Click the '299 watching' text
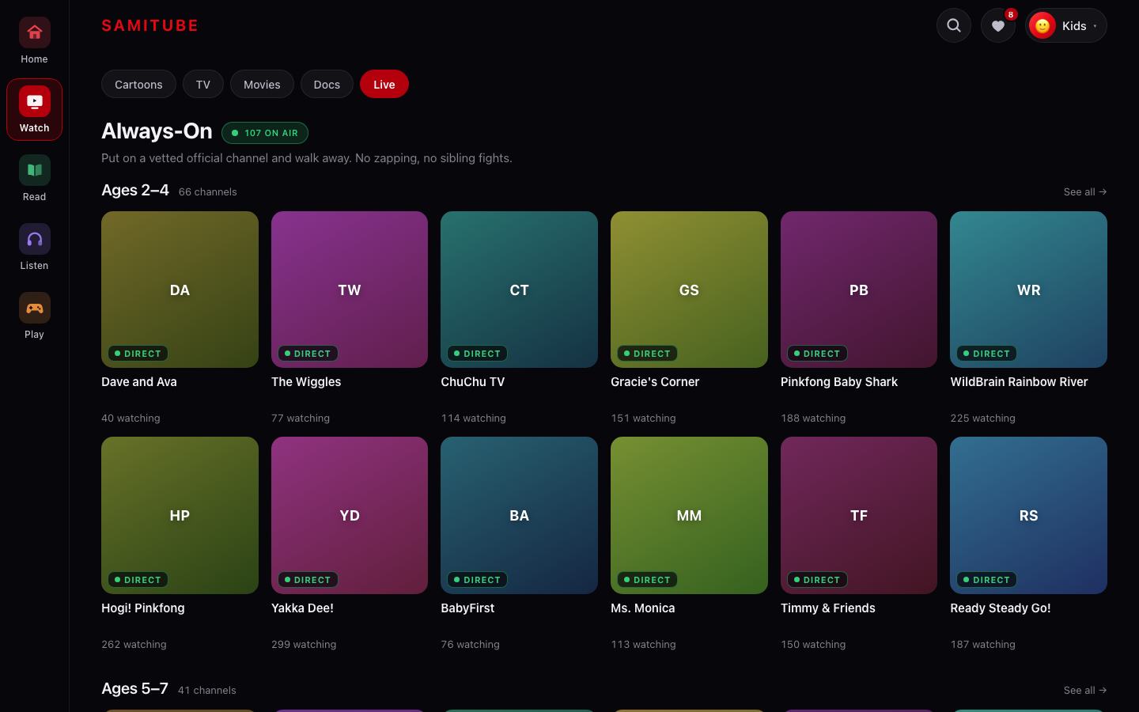 pos(304,645)
